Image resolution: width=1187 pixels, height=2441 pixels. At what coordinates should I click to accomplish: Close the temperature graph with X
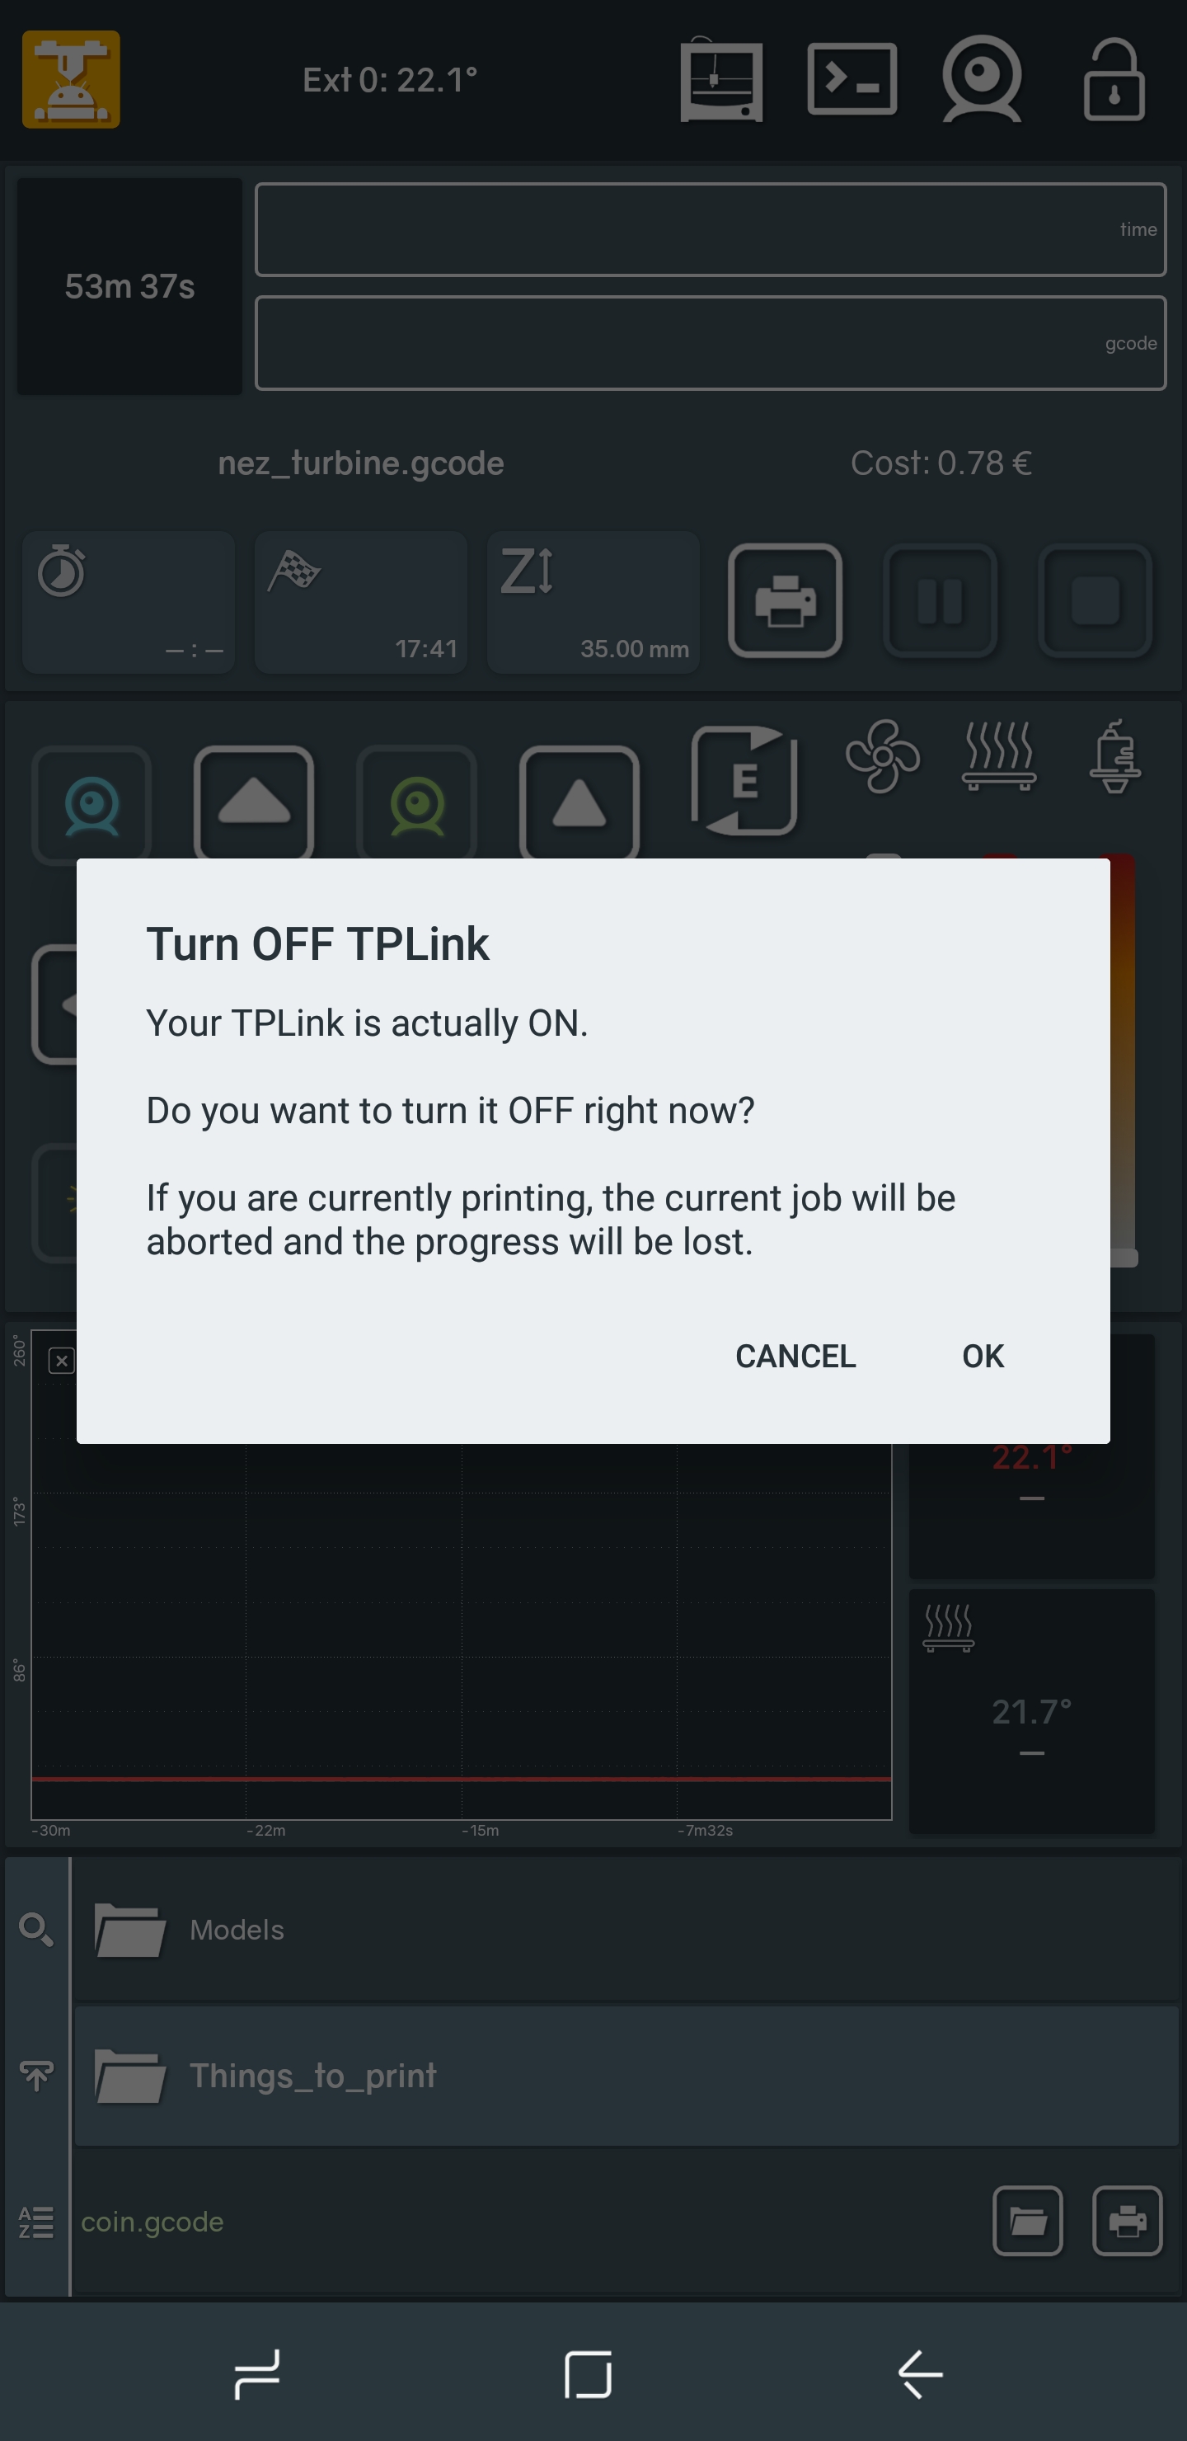(62, 1361)
